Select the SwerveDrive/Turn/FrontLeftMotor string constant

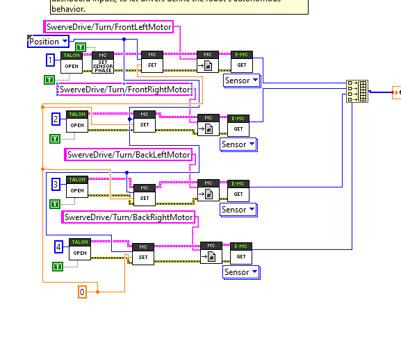click(108, 27)
